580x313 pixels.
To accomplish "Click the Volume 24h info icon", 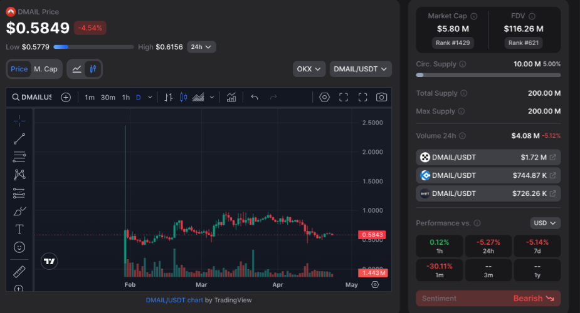I will (462, 136).
